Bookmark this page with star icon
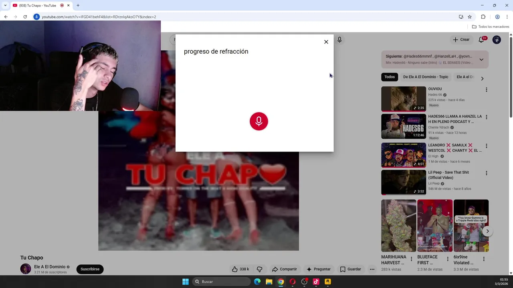 point(470,17)
